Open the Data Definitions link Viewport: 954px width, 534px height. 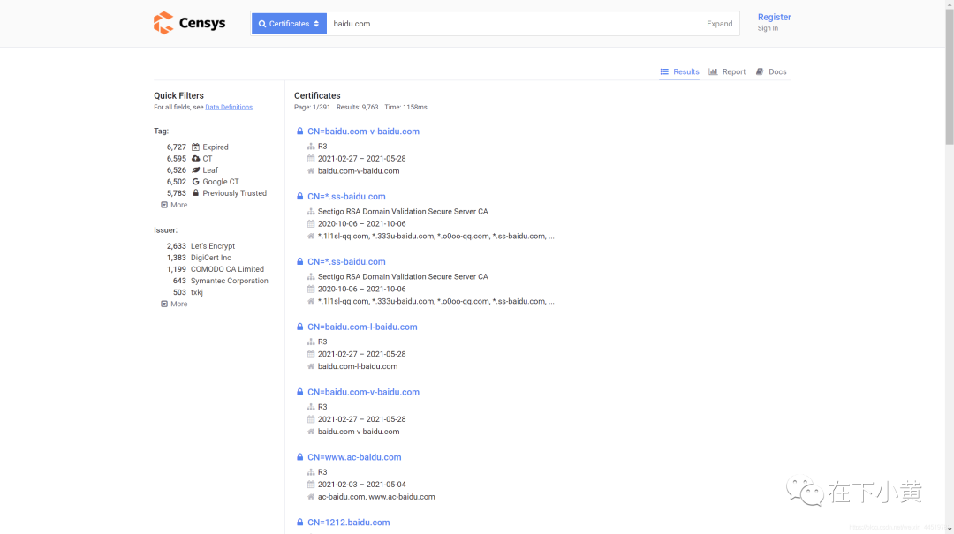point(229,107)
